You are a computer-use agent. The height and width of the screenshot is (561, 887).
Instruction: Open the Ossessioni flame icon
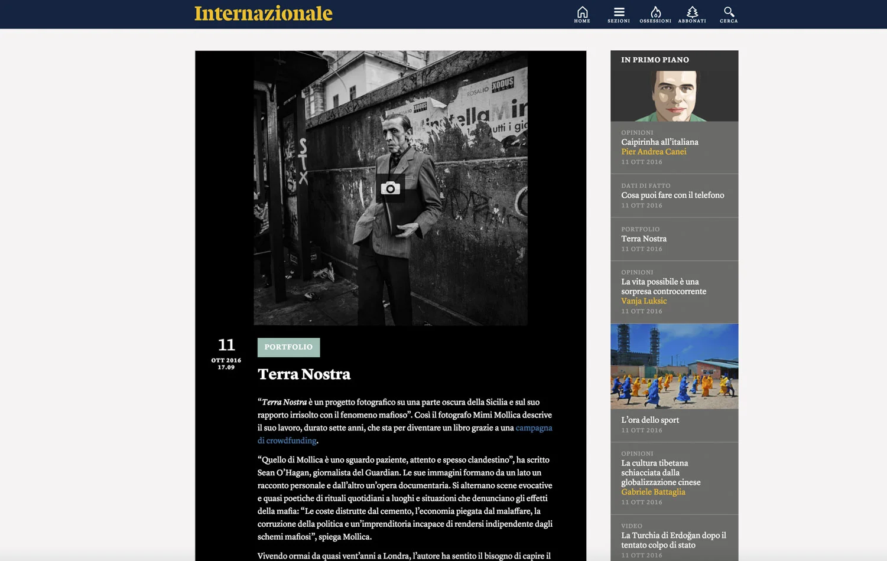[655, 14]
